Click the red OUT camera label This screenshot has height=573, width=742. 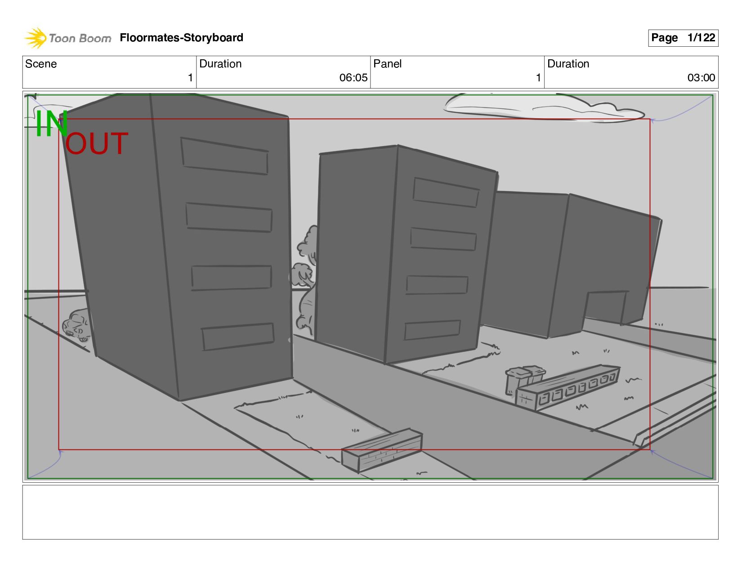[x=97, y=144]
